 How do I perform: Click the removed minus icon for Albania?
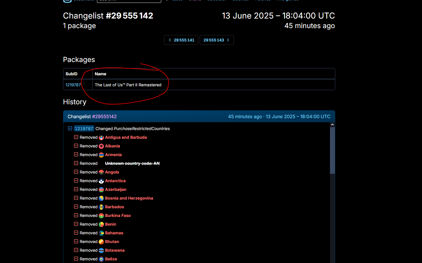click(76, 146)
